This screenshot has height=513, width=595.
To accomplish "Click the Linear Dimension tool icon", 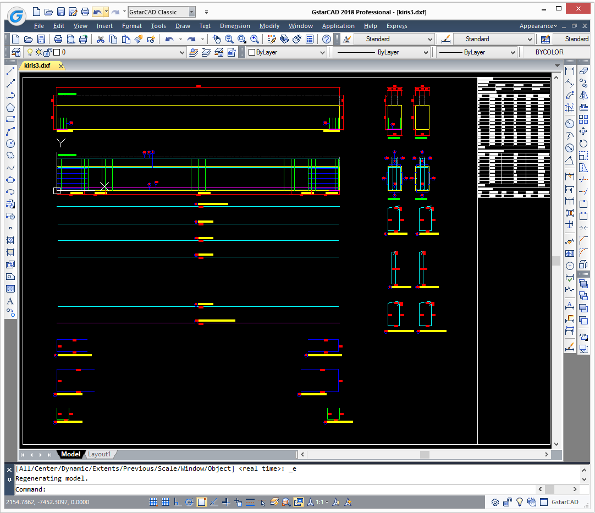I will (570, 71).
